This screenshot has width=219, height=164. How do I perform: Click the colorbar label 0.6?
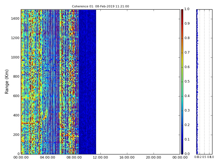point(187,67)
